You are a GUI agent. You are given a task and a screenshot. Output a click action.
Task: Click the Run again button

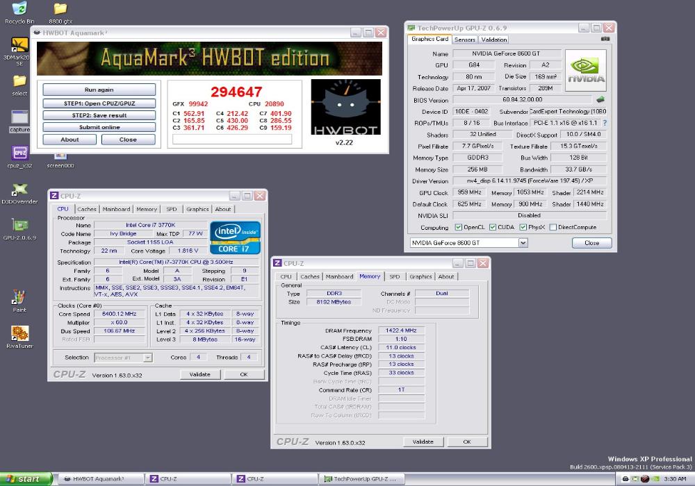[99, 90]
